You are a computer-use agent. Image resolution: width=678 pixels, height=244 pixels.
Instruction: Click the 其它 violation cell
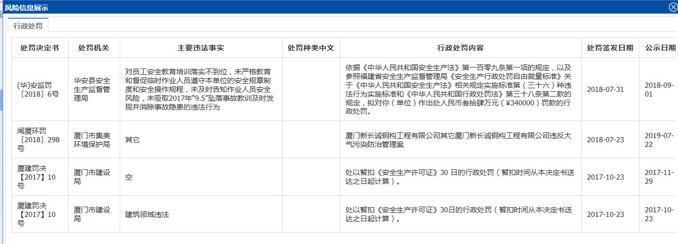pos(132,140)
